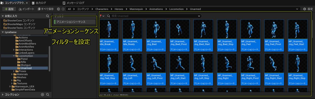Open the path history dropdown arrow
The width and height of the screenshot is (315, 99).
click(x=297, y=9)
